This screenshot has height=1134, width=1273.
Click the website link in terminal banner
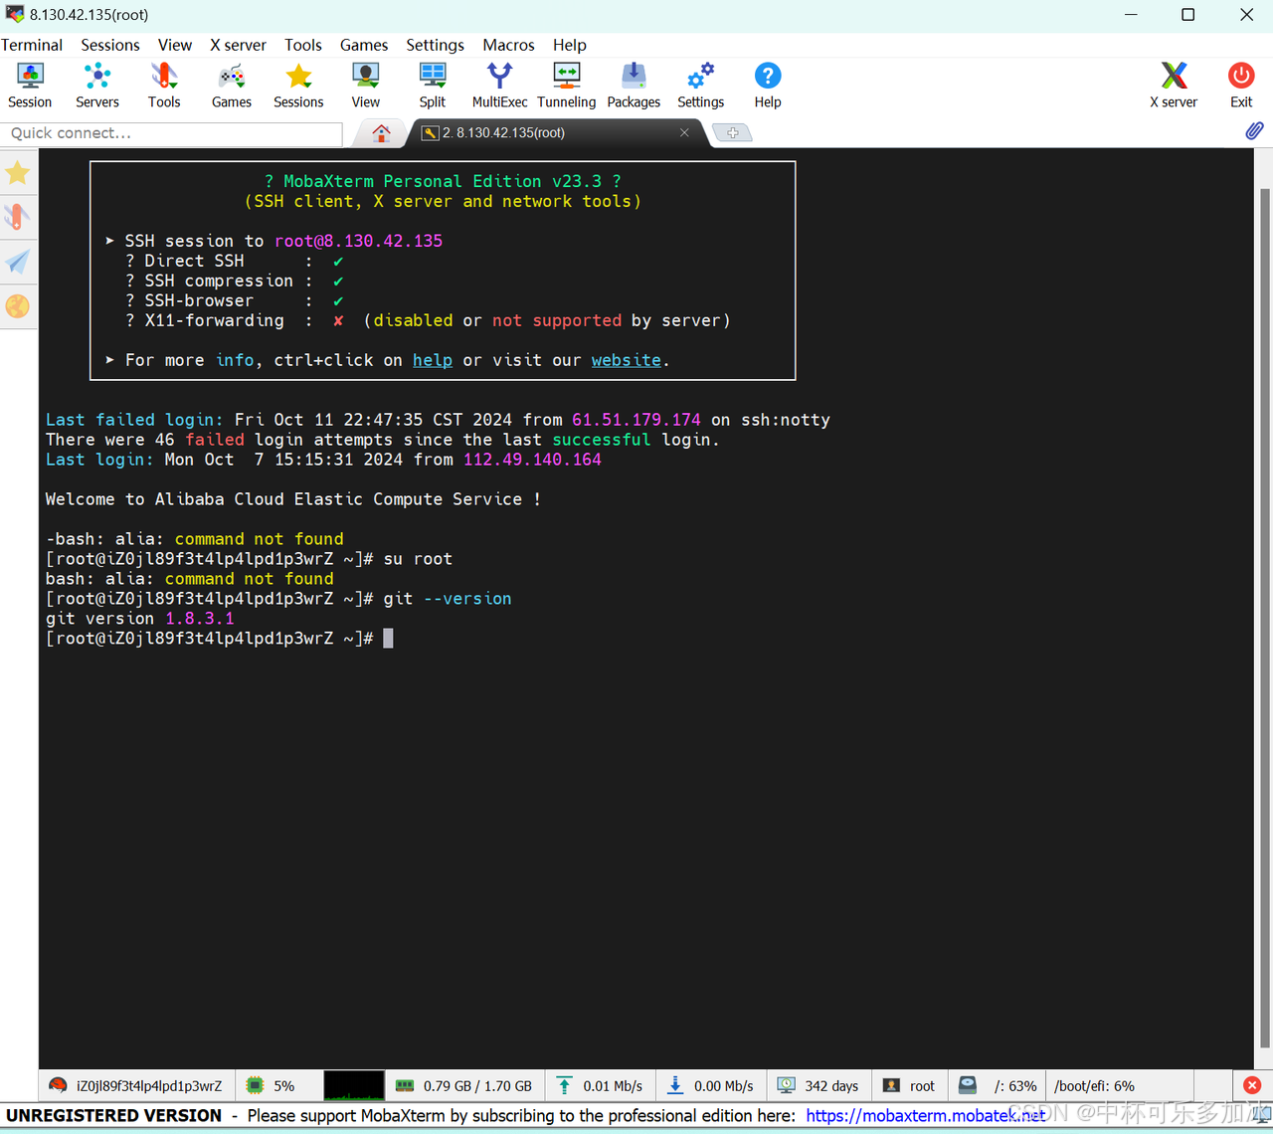(627, 360)
